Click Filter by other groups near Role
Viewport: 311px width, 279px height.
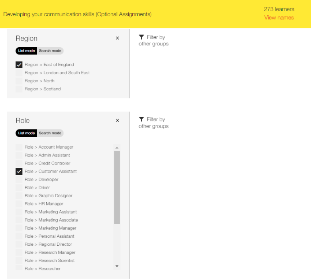153,123
